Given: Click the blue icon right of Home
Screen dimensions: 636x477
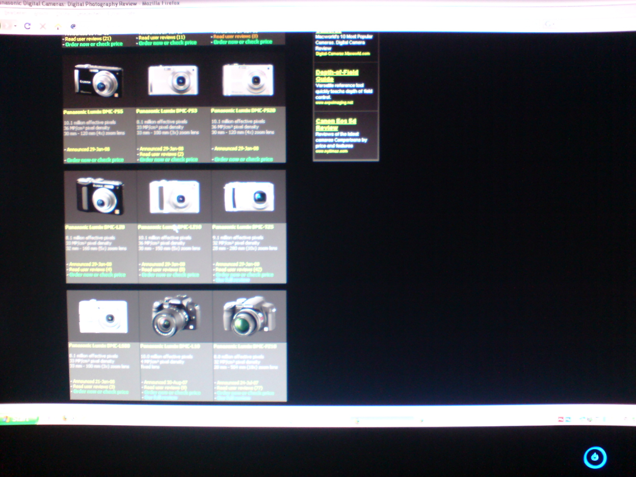Looking at the screenshot, I should [x=73, y=26].
